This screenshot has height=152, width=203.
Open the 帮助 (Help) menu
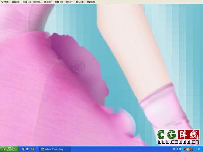coord(91,2)
